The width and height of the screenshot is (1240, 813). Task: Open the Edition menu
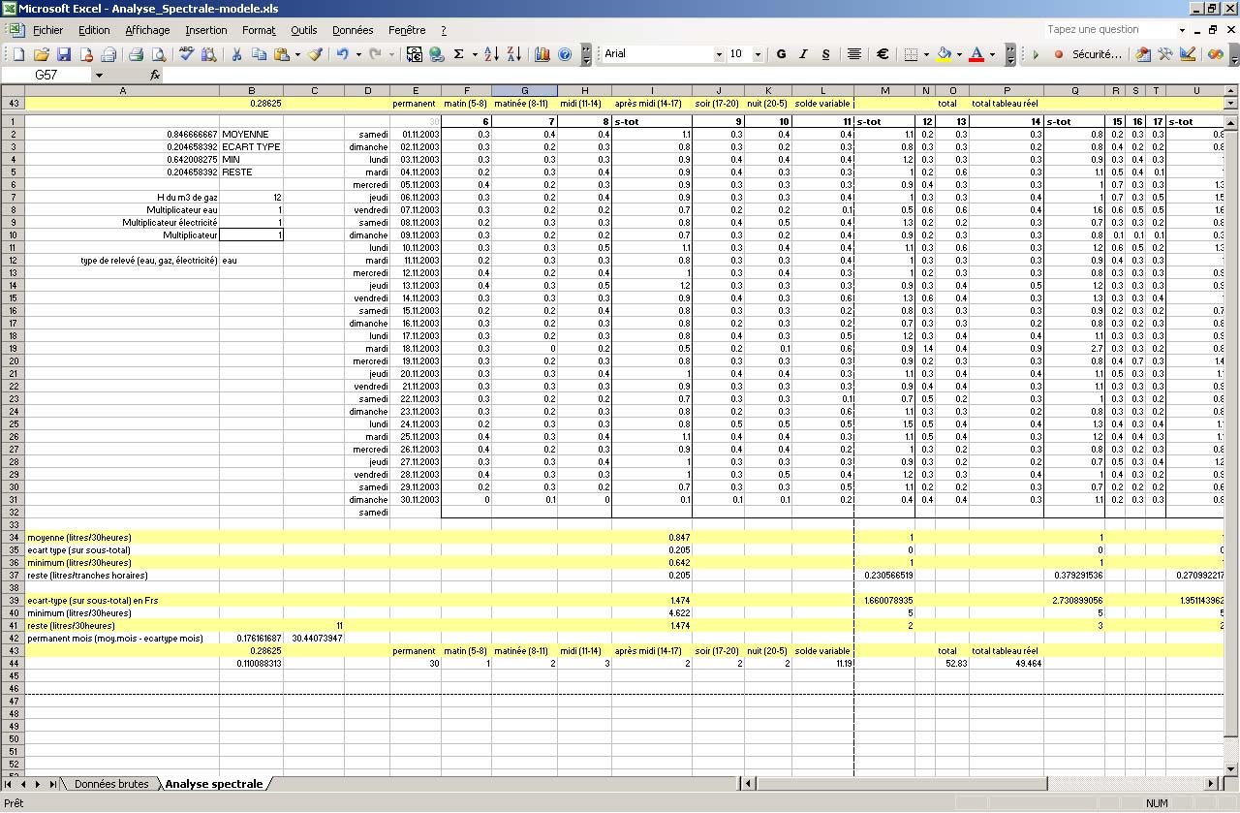(94, 30)
